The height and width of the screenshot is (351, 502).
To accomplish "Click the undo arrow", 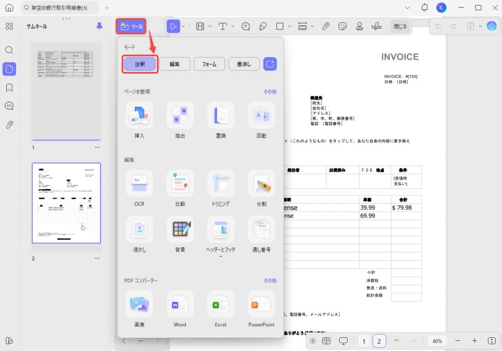I will (438, 26).
